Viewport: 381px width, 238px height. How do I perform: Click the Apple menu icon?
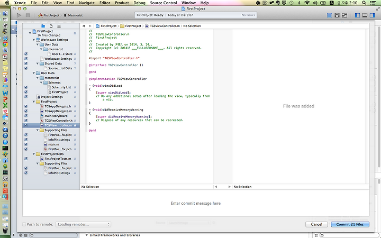pyautogui.click(x=7, y=3)
